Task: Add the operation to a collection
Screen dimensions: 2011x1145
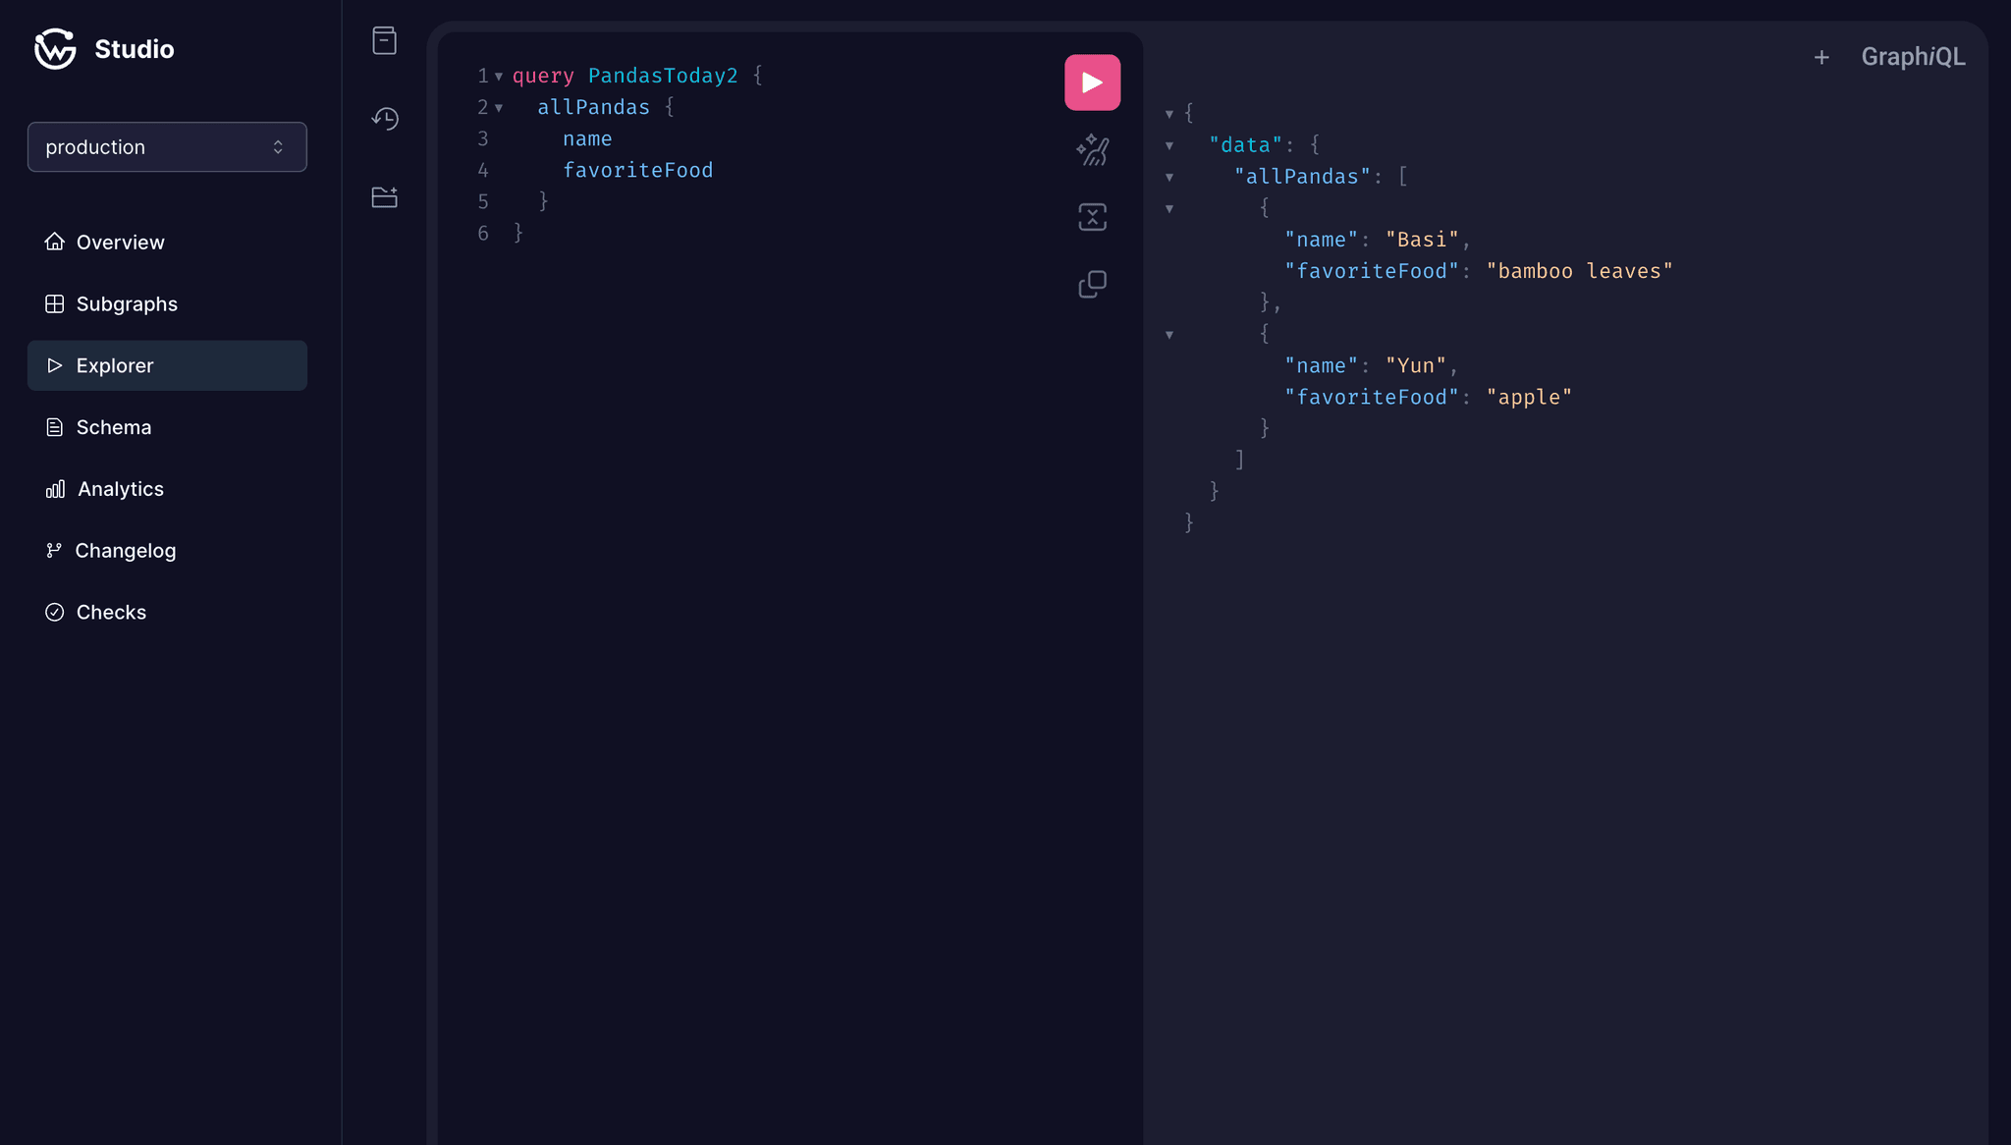Action: pyautogui.click(x=384, y=196)
